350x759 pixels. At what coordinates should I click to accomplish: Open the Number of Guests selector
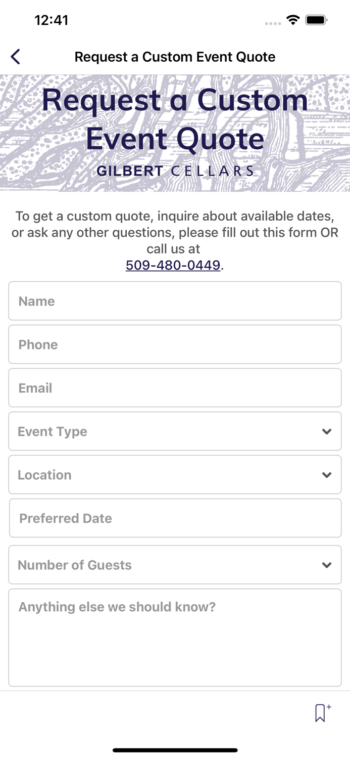point(175,565)
